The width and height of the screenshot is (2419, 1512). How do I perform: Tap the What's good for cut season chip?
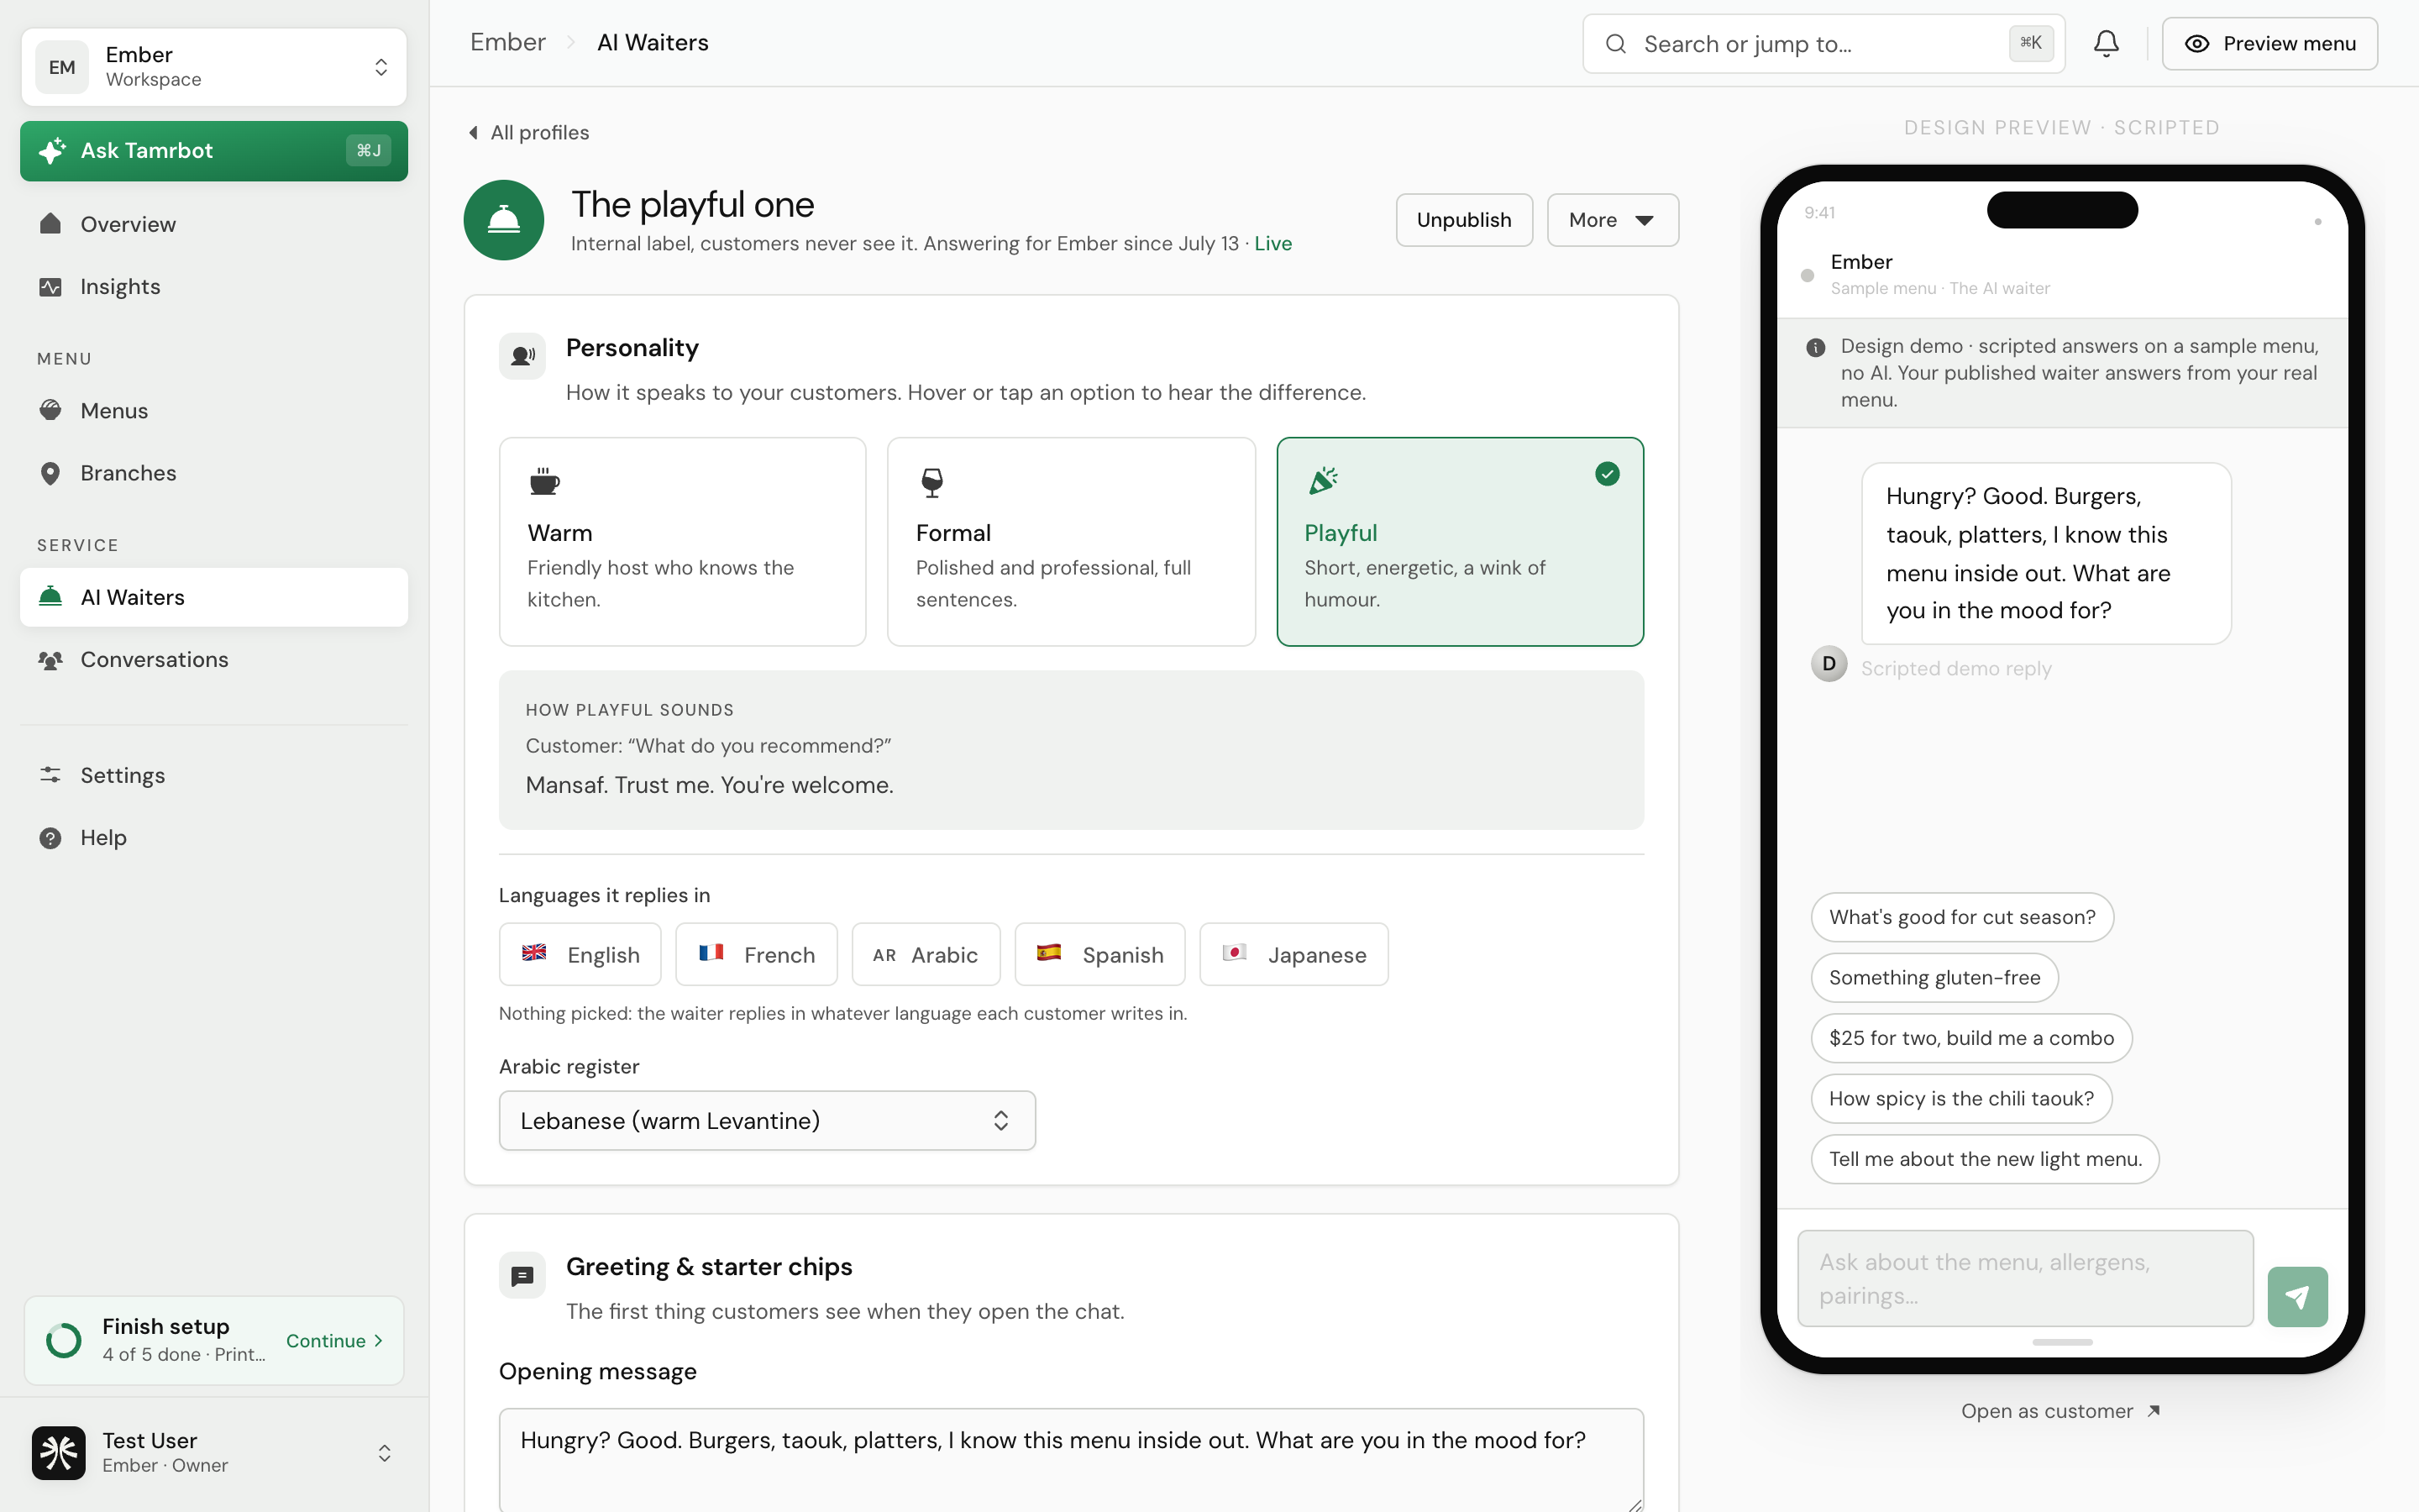tap(1961, 917)
